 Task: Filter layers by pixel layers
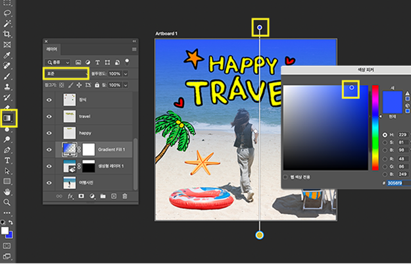tap(78, 63)
